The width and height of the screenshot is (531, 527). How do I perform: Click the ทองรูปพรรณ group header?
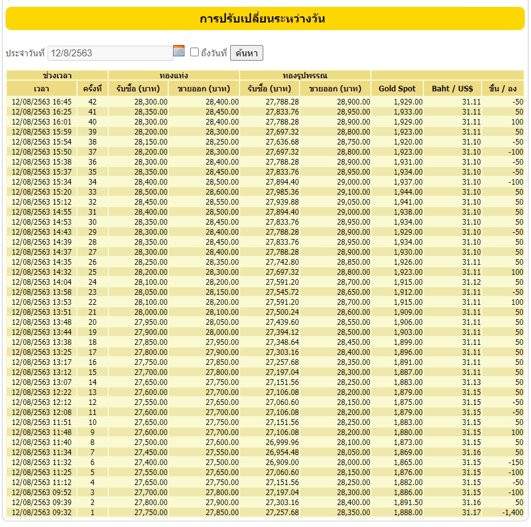pyautogui.click(x=305, y=75)
